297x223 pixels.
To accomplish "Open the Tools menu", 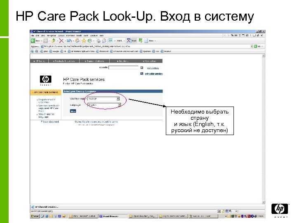I will point(86,36).
